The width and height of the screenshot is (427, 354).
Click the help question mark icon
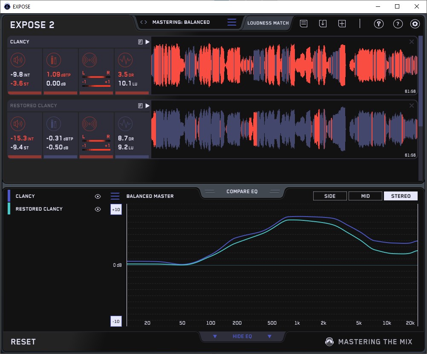(x=398, y=24)
